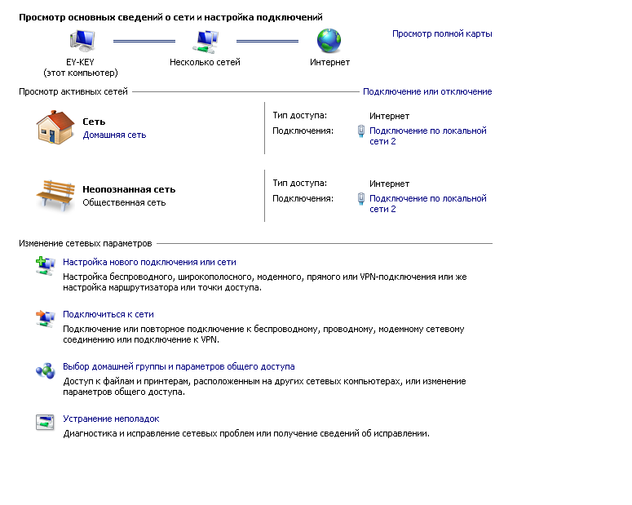Open the 'Домашняя сеть' network type link
The image size is (632, 505).
[x=114, y=135]
